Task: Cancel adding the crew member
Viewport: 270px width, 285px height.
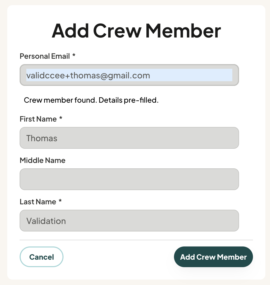Action: point(42,257)
